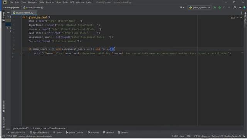Image resolution: width=247 pixels, height=139 pixels.
Task: Click line number 9 in gutter
Action: pyautogui.click(x=14, y=49)
